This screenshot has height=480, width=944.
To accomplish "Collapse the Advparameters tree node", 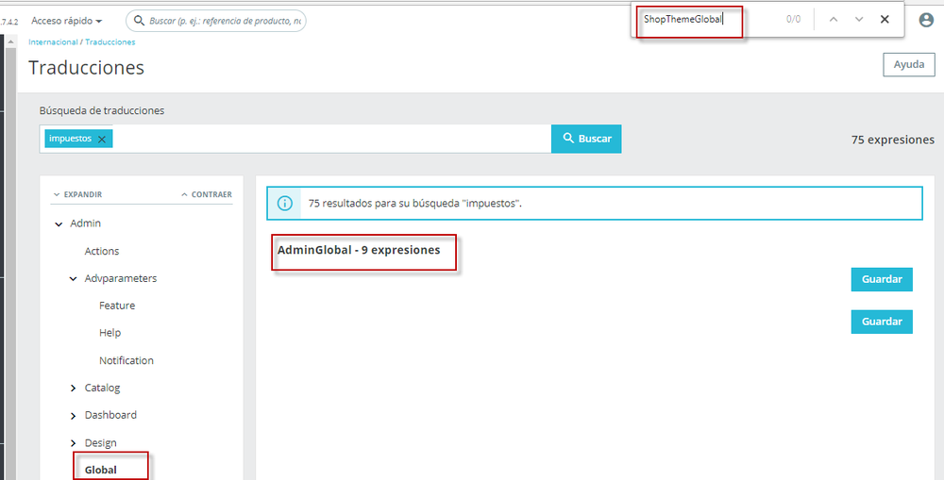I will click(x=73, y=278).
